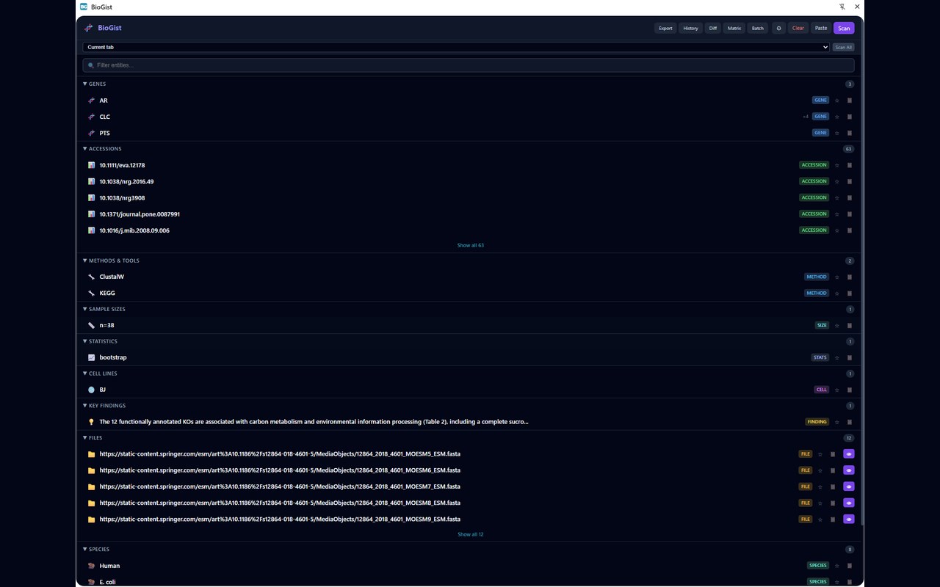This screenshot has height=587, width=940.
Task: Preview the MOESM7_ESM.fasta file
Action: [849, 486]
